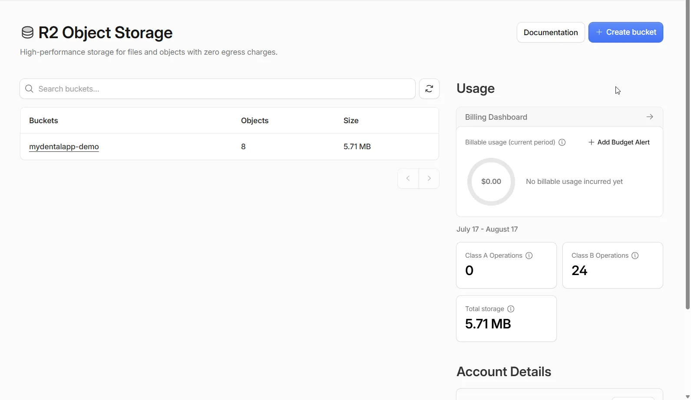The image size is (691, 400).
Task: Show info for Class B Operations
Action: click(635, 256)
